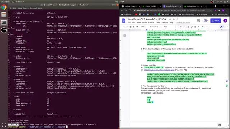Viewport: 230px width, 129px height.
Task: Click the Undo icon in Docs toolbar
Action: click(124, 27)
